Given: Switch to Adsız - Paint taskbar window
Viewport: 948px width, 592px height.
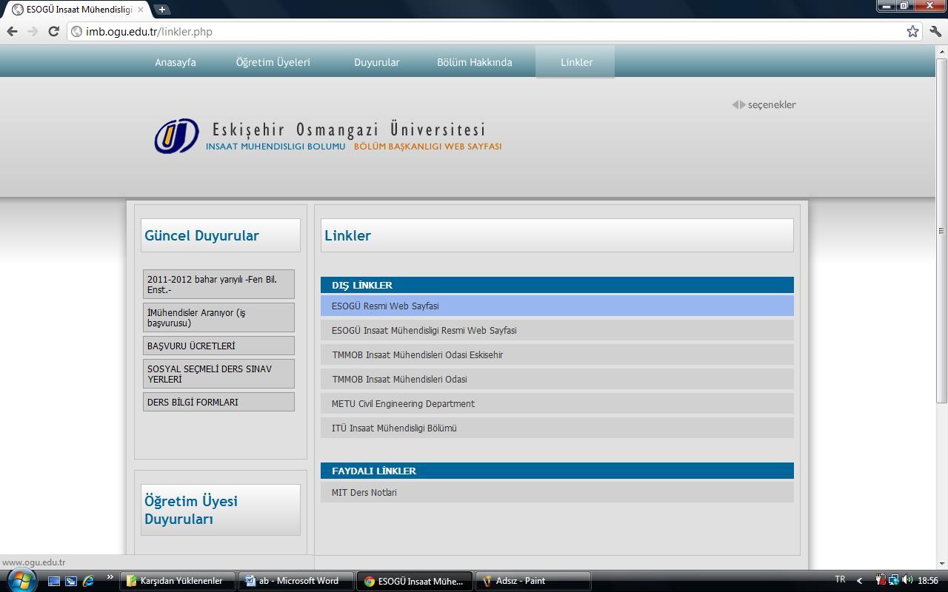Looking at the screenshot, I should tap(533, 581).
